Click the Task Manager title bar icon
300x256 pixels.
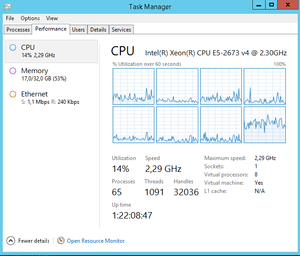(x=7, y=6)
